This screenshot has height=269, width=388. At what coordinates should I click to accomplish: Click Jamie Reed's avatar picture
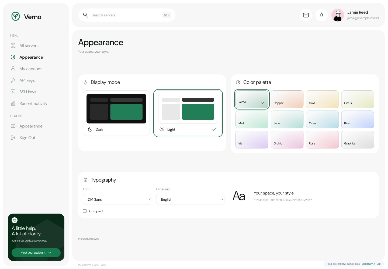point(338,15)
